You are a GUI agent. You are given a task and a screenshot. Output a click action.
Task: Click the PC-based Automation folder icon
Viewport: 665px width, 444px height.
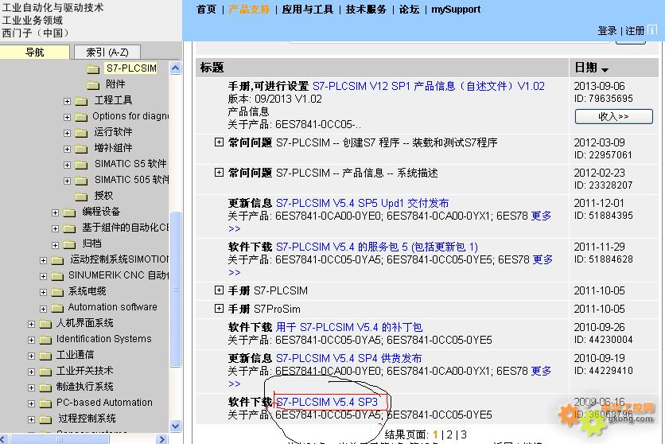pos(46,403)
